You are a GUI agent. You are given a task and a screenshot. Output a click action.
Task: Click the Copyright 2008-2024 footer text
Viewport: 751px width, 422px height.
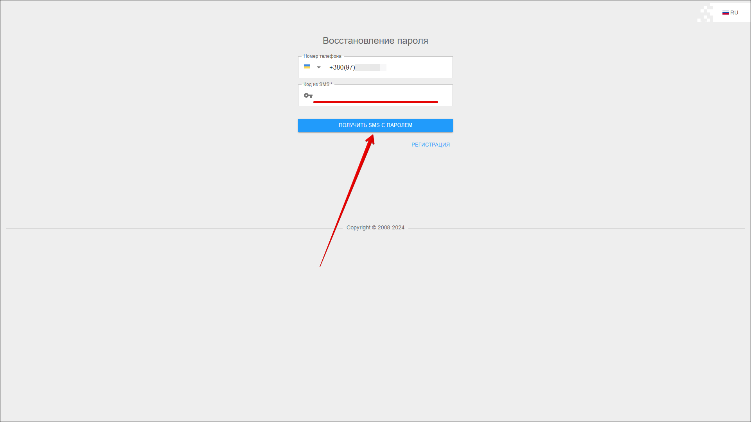pos(375,227)
